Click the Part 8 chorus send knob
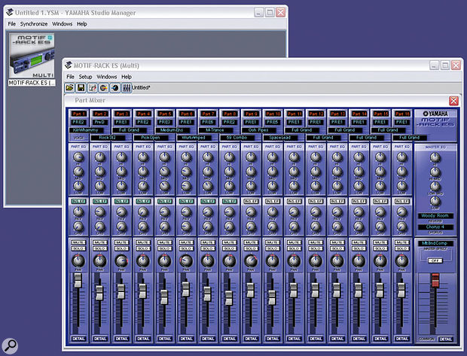 pyautogui.click(x=229, y=227)
